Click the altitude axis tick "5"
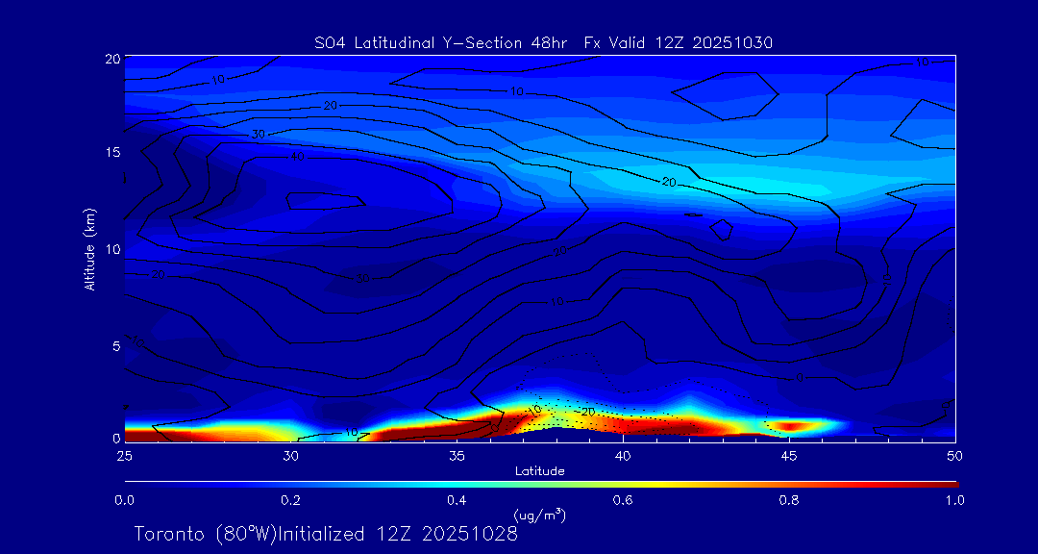The height and width of the screenshot is (554, 1038). point(115,346)
